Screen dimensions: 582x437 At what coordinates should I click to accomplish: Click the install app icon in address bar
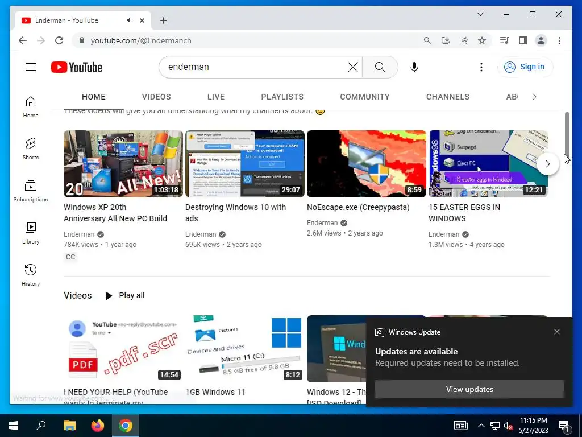click(x=446, y=40)
